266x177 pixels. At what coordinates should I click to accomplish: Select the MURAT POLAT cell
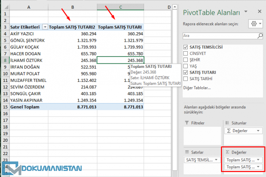(29, 74)
